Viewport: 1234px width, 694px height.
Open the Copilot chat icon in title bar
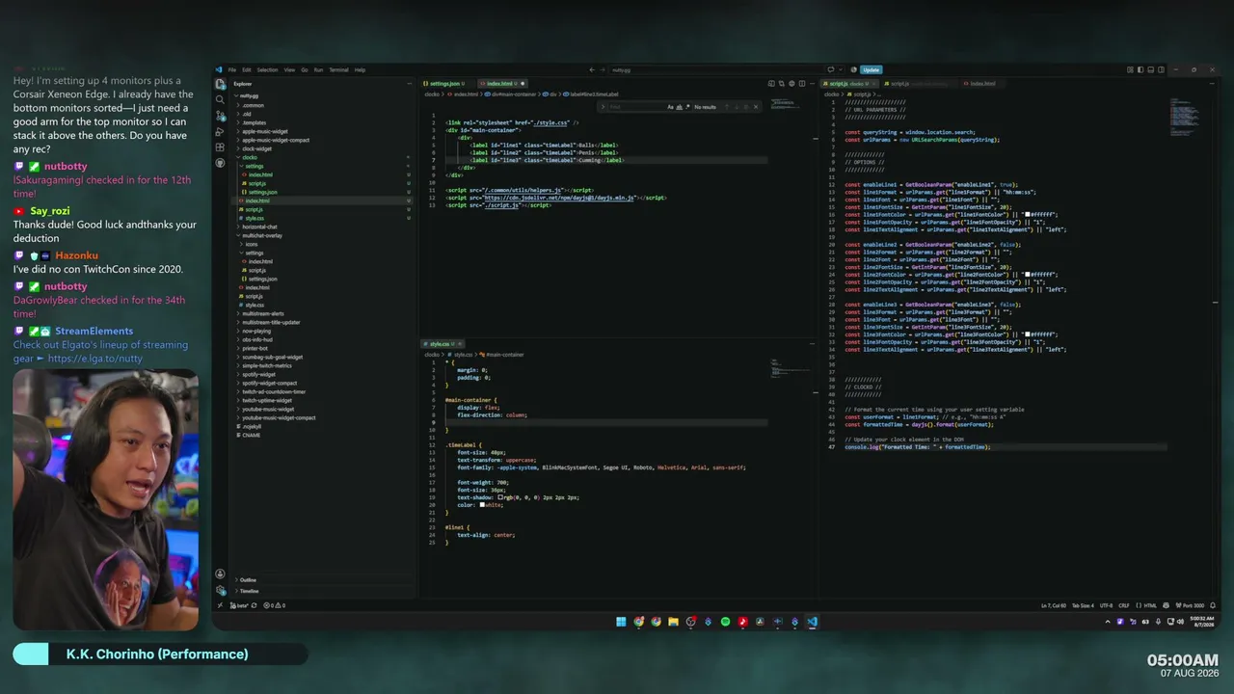tap(831, 69)
